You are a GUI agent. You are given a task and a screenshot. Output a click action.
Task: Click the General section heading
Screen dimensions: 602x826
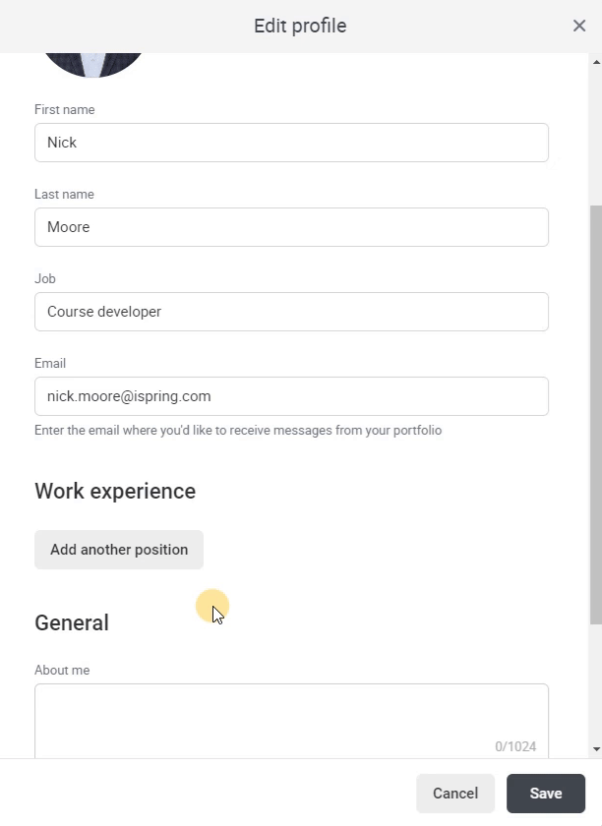(x=72, y=622)
